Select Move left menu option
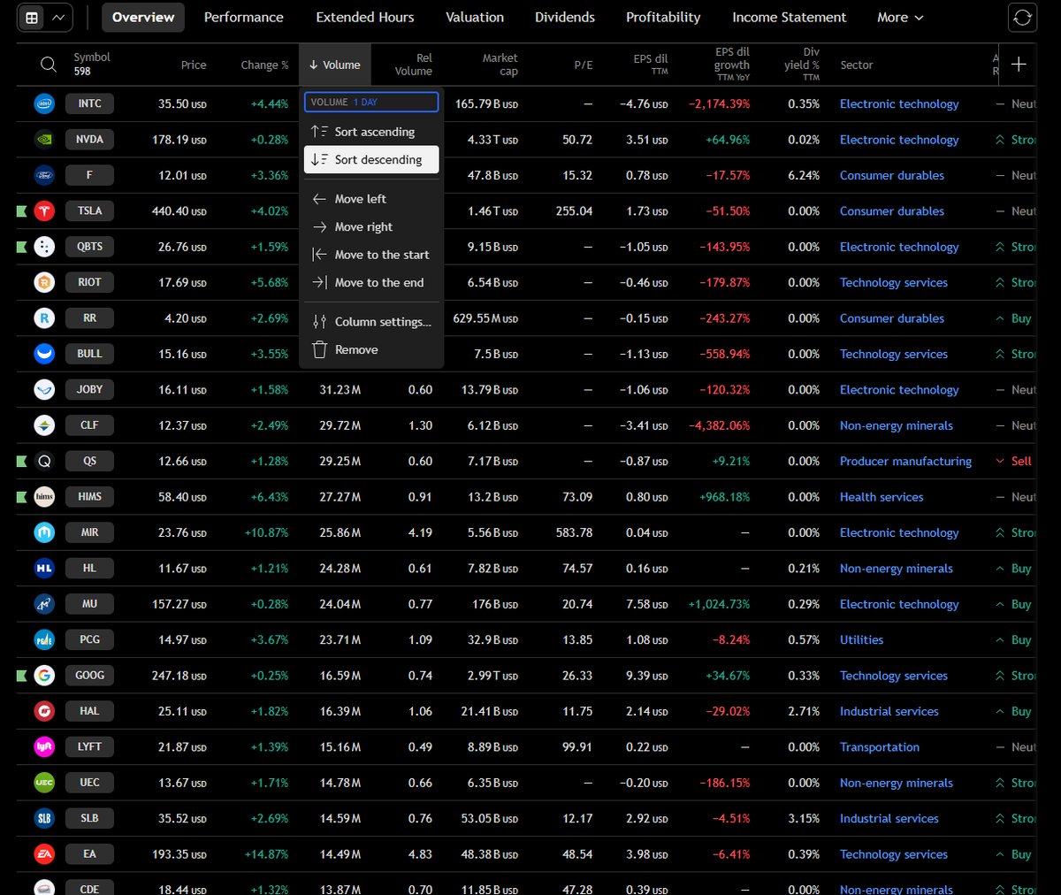Viewport: 1061px width, 895px height. click(371, 199)
